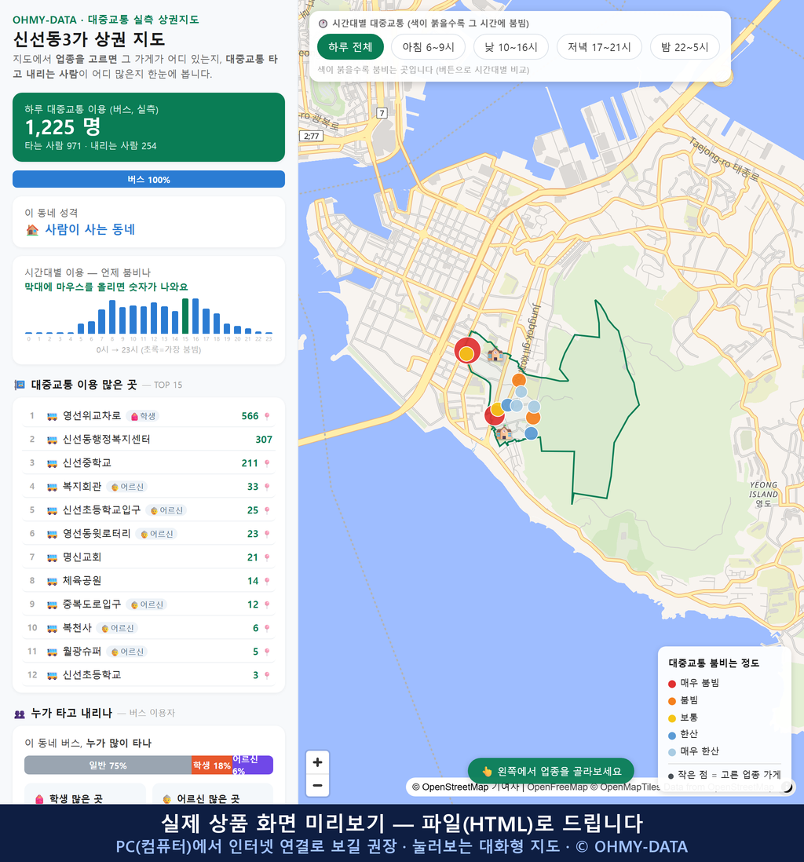Click the bus icon for 복지회관
The height and width of the screenshot is (862, 804).
[52, 487]
